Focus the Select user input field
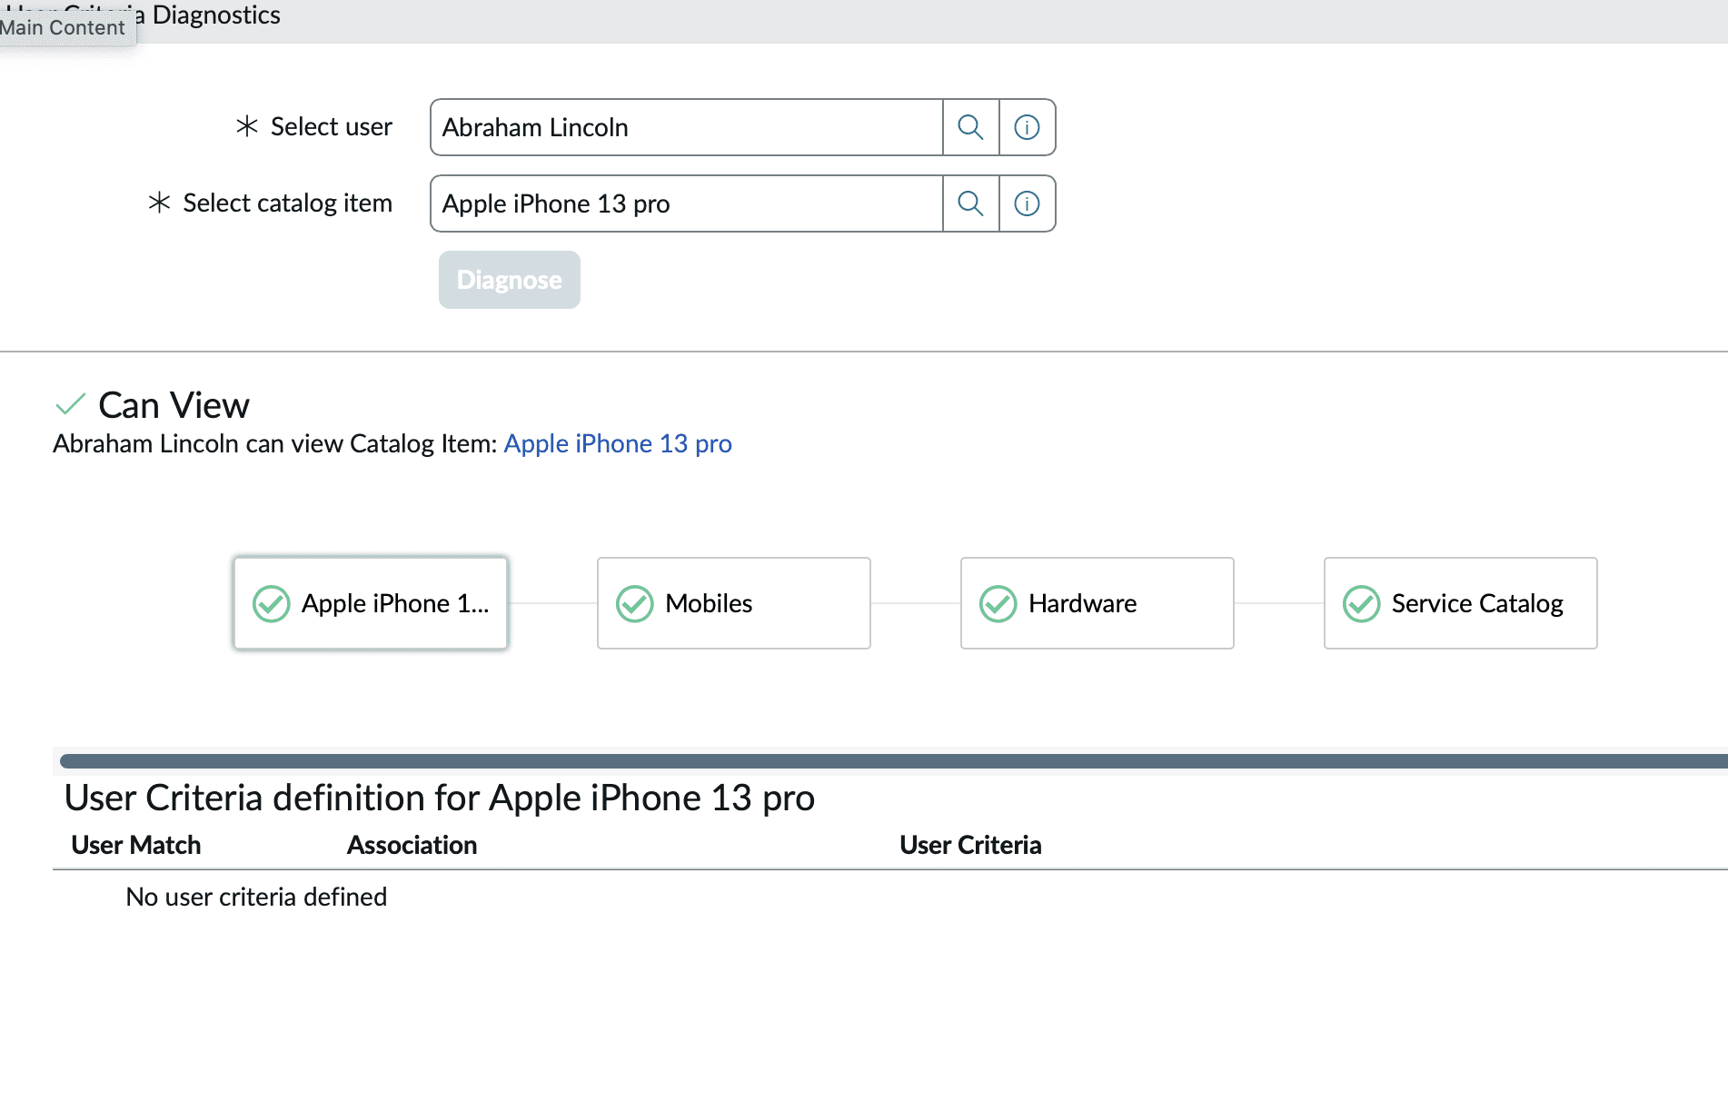Image resolution: width=1728 pixels, height=1101 pixels. tap(687, 127)
